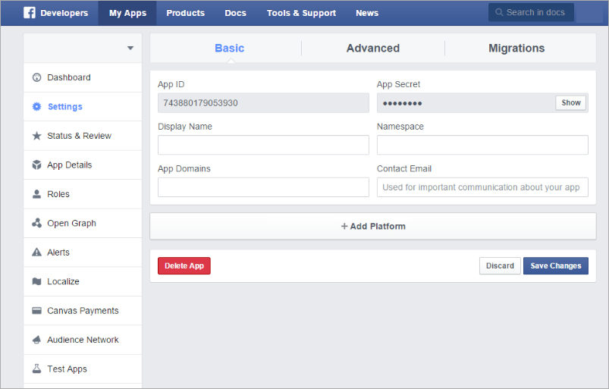The height and width of the screenshot is (389, 609).
Task: Click the Canvas Payments card icon
Action: point(36,310)
